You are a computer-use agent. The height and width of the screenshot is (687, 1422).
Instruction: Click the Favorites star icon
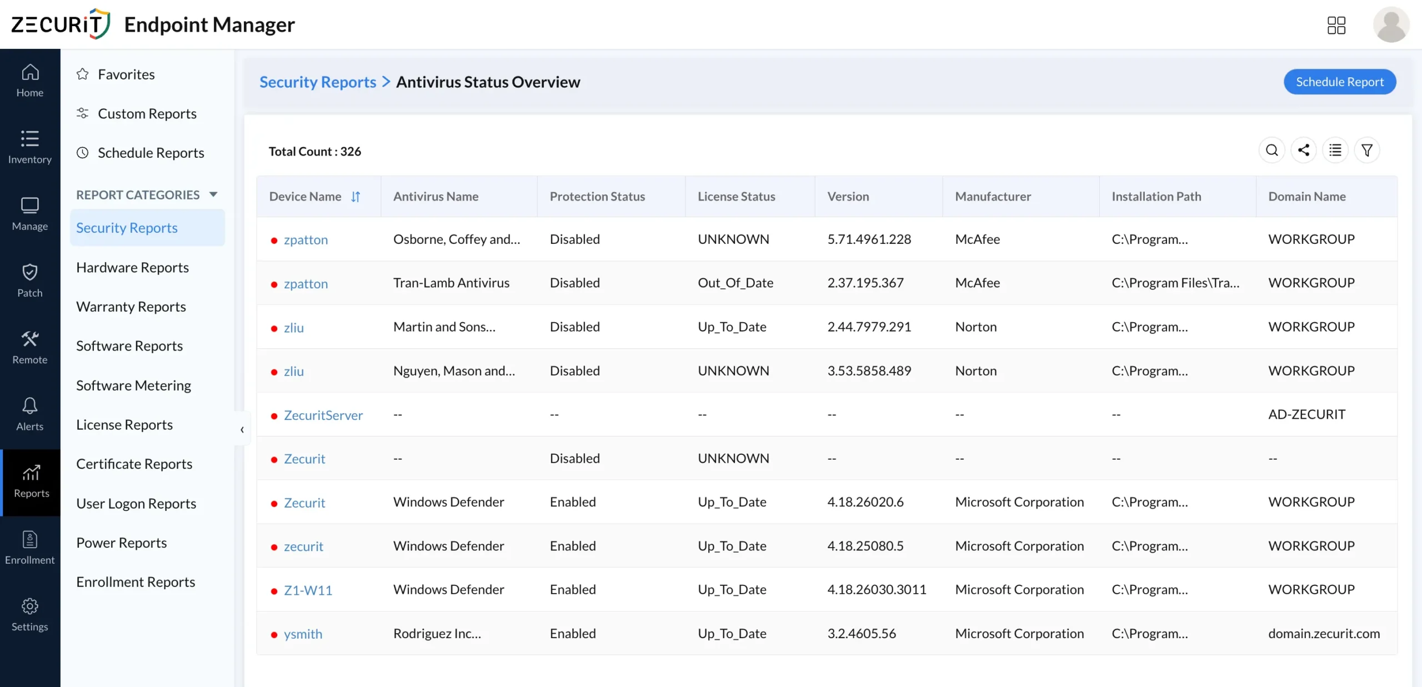click(x=83, y=74)
